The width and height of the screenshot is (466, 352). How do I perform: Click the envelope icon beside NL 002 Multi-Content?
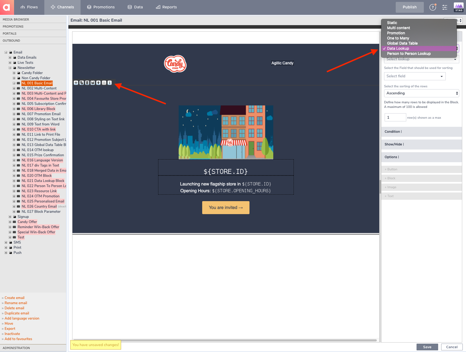point(18,88)
